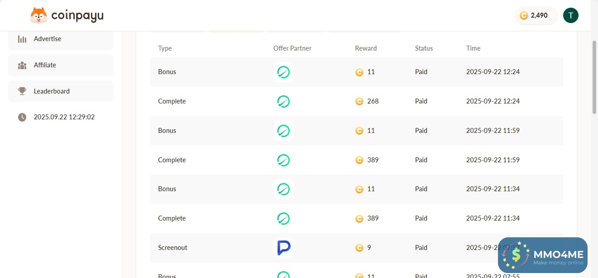
Task: Open the Advertise sidebar menu
Action: 61,39
